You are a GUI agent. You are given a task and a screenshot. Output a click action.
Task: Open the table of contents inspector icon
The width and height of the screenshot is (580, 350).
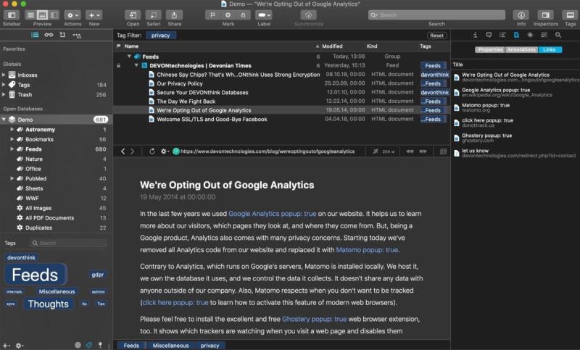click(502, 35)
